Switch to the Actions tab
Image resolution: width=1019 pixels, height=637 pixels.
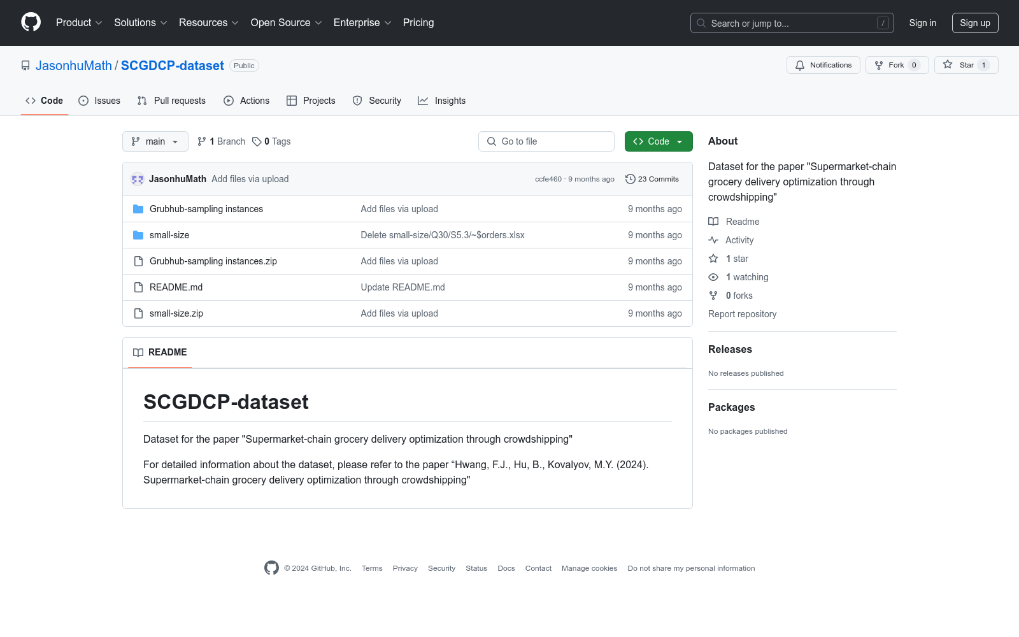246,101
